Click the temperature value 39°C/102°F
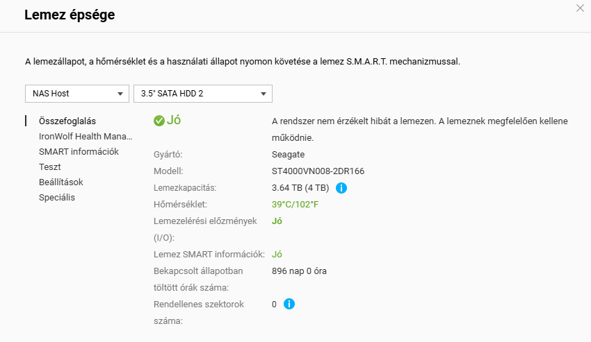Image resolution: width=591 pixels, height=342 pixels. (x=295, y=205)
